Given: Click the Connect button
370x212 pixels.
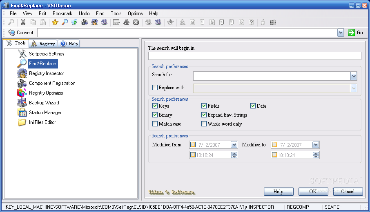Looking at the screenshot, I should coord(21,33).
